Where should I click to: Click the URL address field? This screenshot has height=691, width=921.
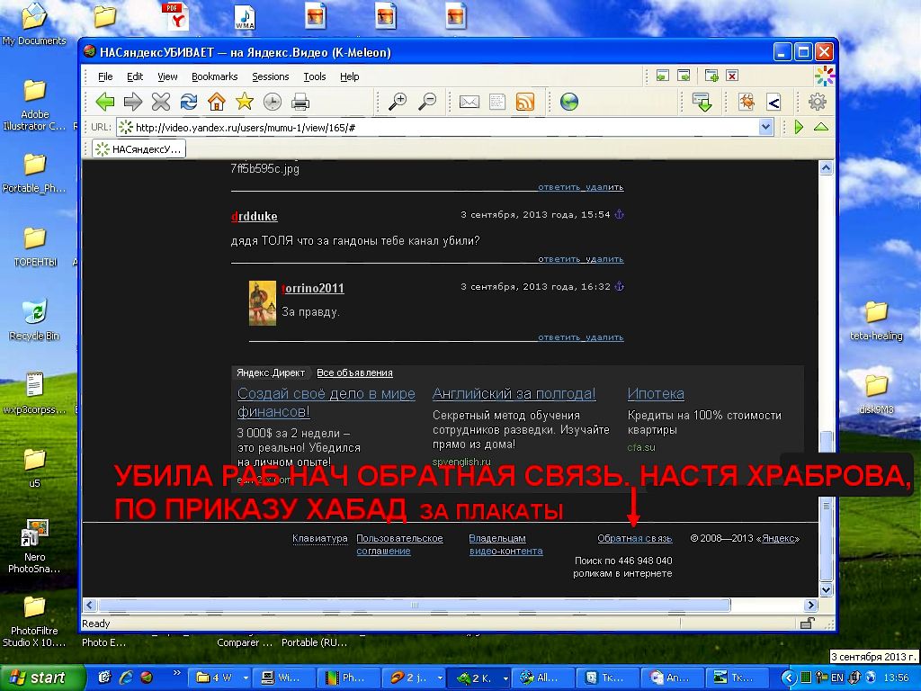tap(438, 127)
